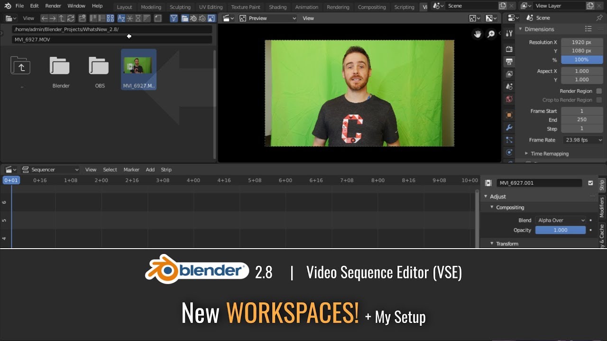The width and height of the screenshot is (607, 341).
Task: Open the sequencer Add menu
Action: 150,170
